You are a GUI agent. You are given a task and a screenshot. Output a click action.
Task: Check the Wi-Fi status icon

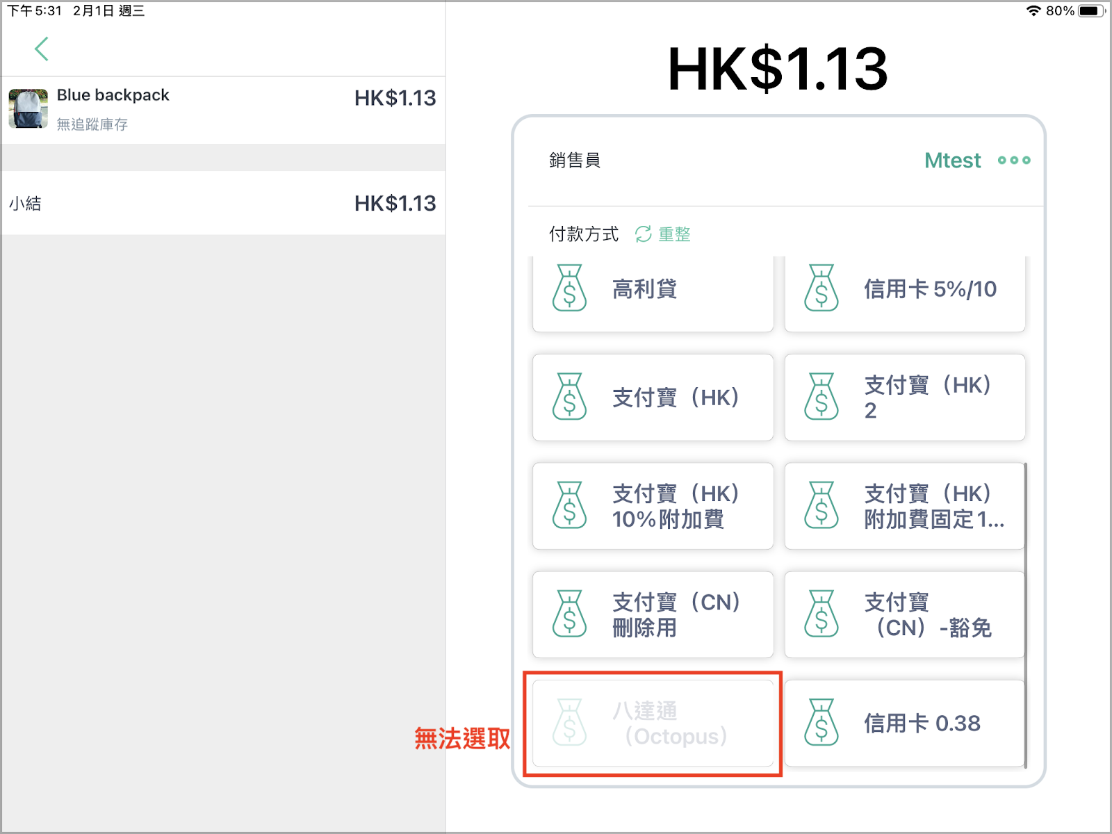coord(1033,10)
